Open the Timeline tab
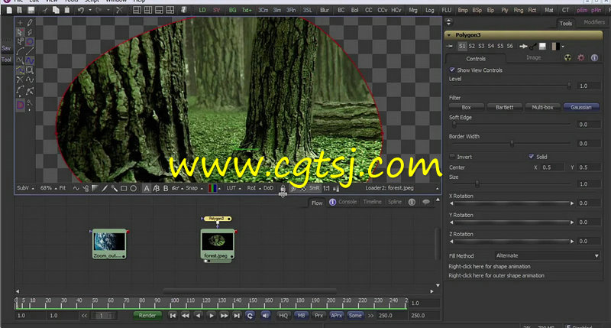The image size is (611, 328). [372, 202]
